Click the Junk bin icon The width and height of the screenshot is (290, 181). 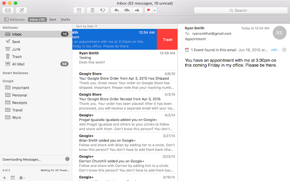(x=8, y=49)
